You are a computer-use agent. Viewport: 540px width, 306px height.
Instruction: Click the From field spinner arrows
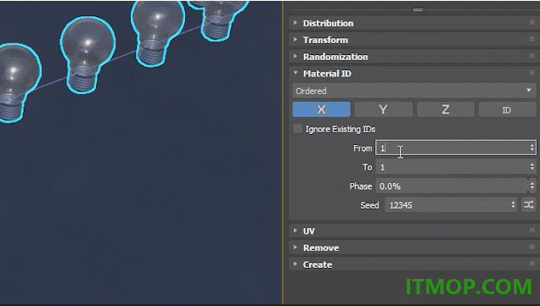pos(532,147)
